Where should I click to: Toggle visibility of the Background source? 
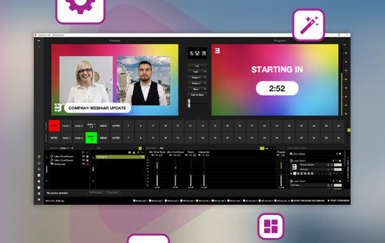(x=83, y=163)
